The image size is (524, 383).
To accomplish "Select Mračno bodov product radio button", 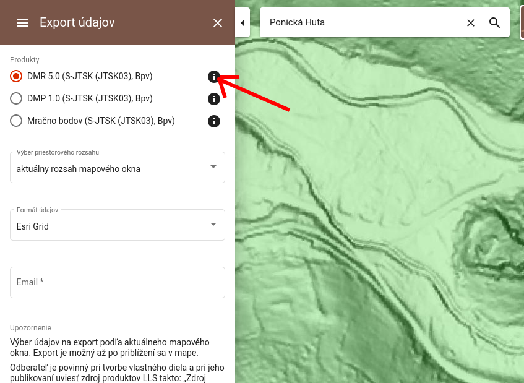I will point(16,121).
